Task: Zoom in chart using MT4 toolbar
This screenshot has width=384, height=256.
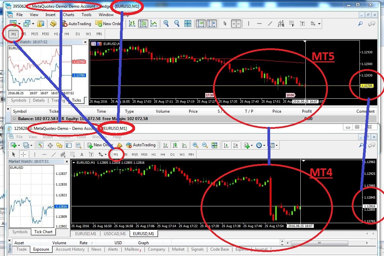Action: point(195,145)
